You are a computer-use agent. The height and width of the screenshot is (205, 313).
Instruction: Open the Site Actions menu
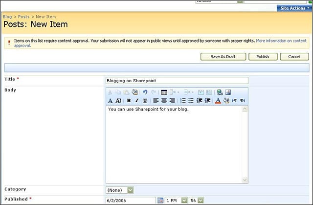point(294,8)
